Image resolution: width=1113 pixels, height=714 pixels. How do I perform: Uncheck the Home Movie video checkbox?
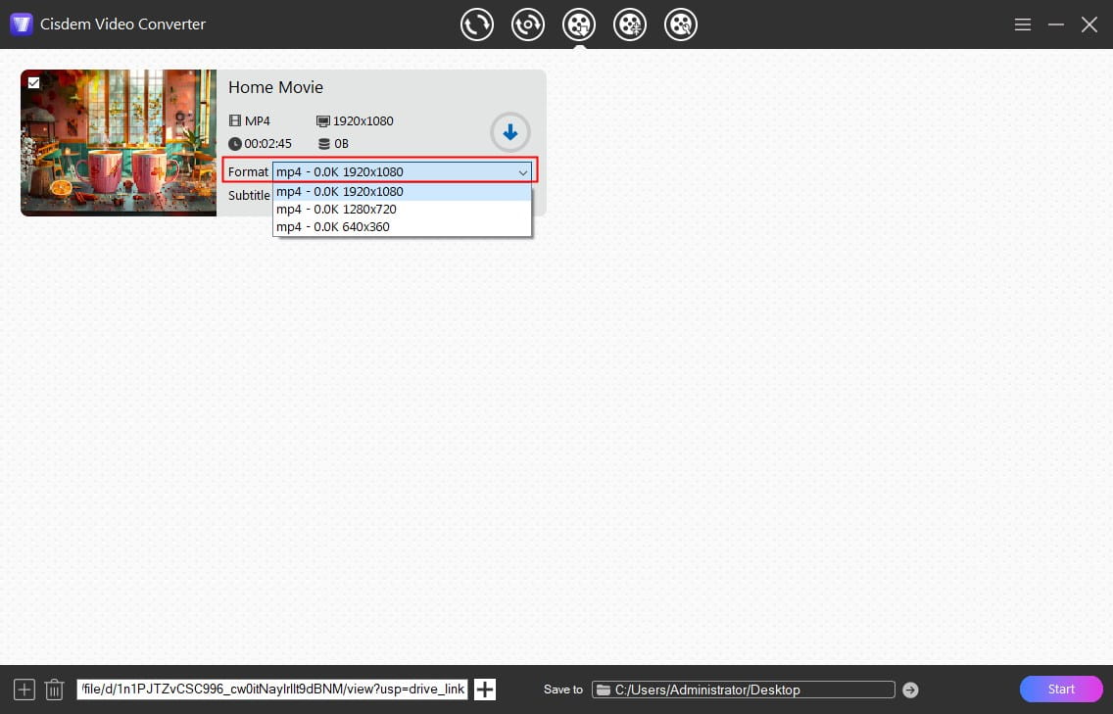pyautogui.click(x=33, y=82)
